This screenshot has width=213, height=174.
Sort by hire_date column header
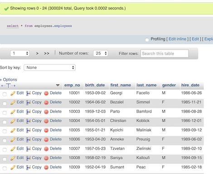tap(190, 85)
